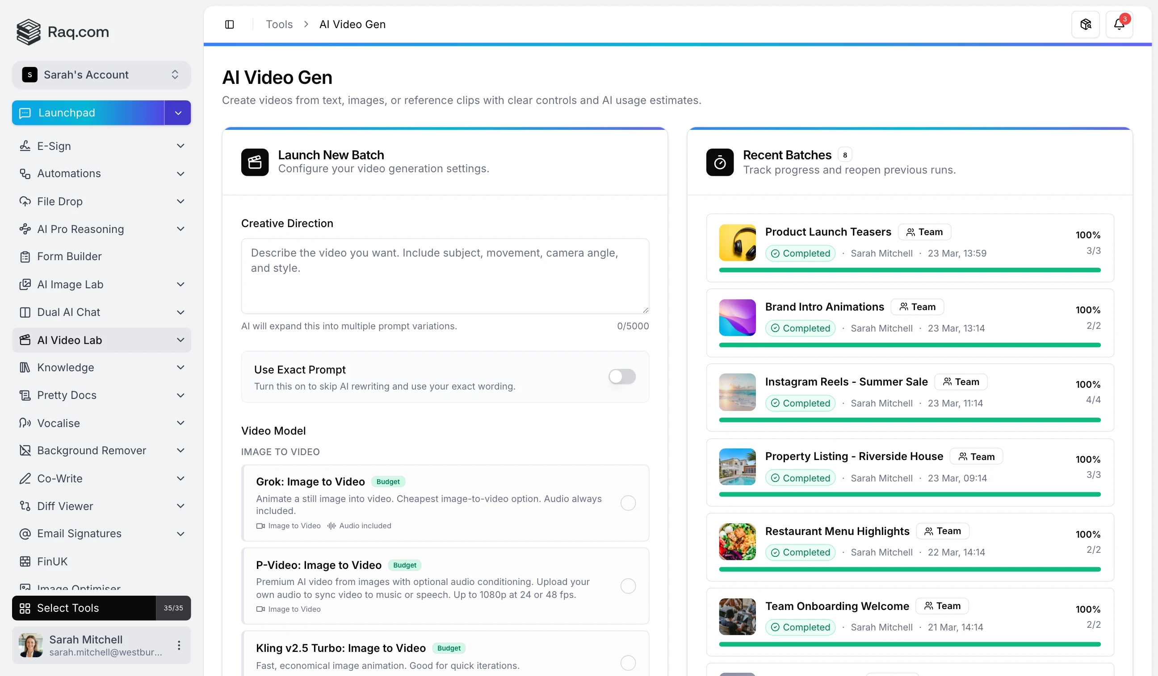Open the Vocalise tool icon

26,423
